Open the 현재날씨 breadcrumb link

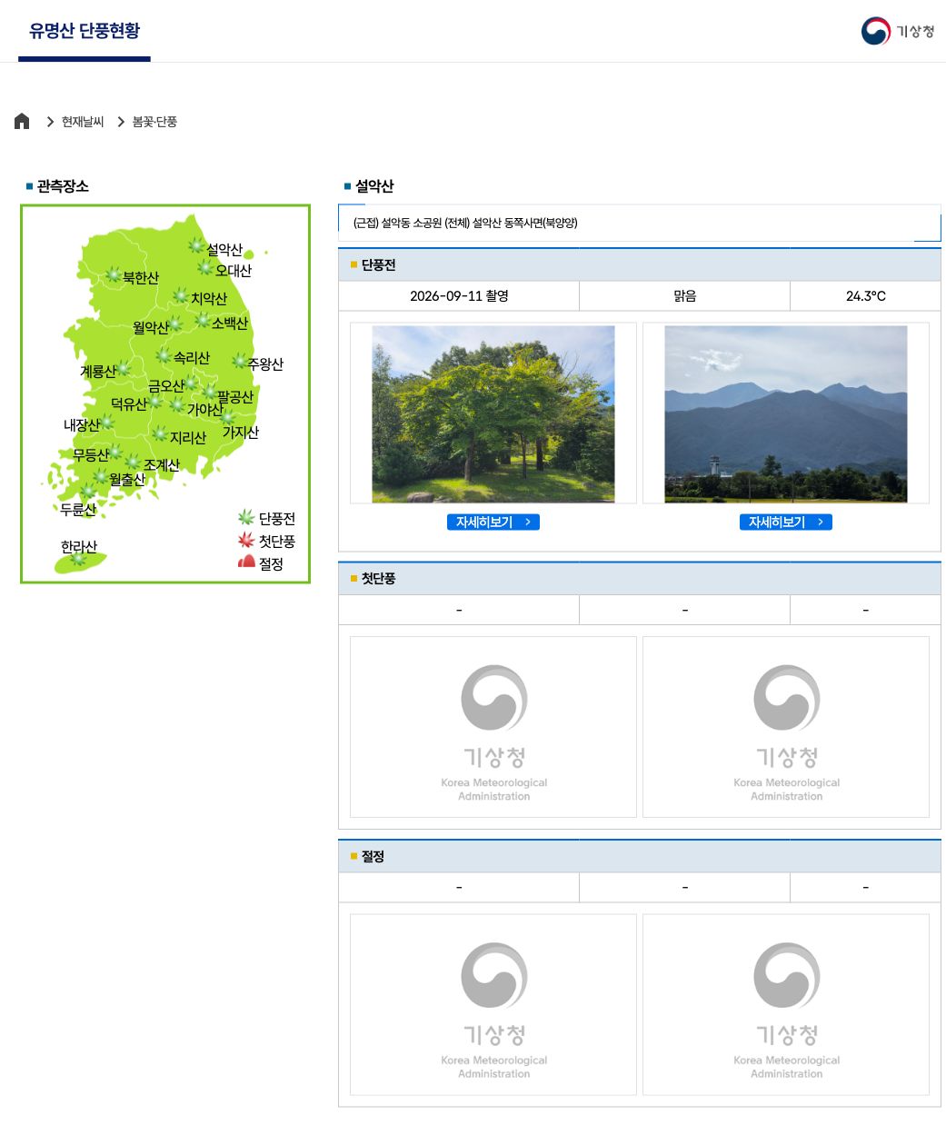83,122
